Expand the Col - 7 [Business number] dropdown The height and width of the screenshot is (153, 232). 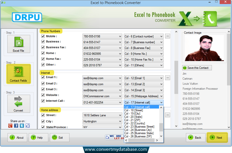(143, 42)
